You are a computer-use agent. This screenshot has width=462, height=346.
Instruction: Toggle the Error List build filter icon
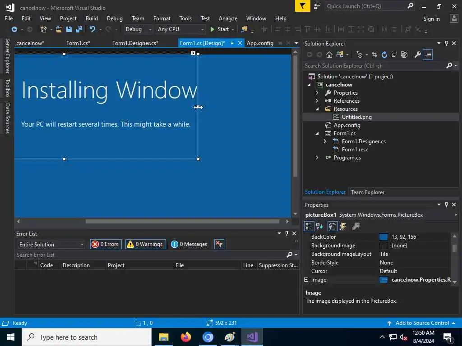[x=219, y=244]
